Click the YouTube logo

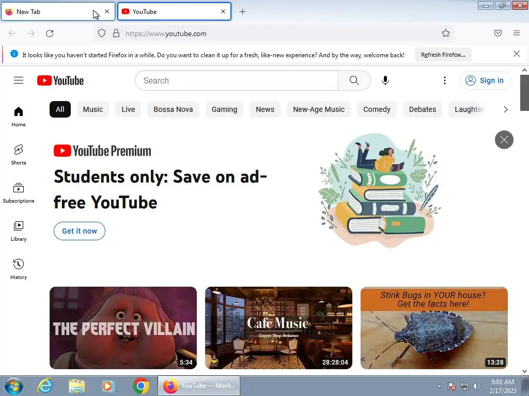(60, 80)
